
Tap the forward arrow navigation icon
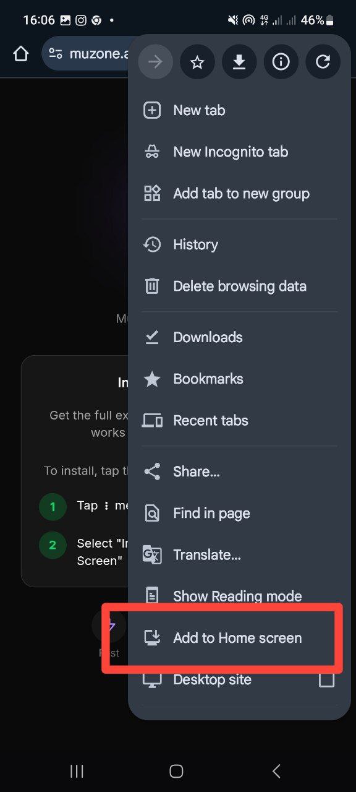(x=155, y=62)
